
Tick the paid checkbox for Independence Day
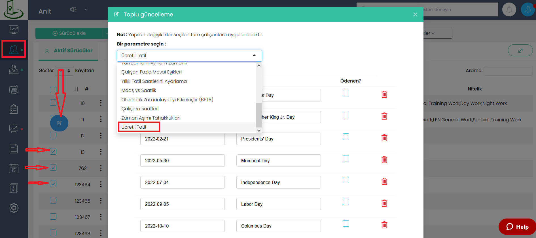coord(346,180)
